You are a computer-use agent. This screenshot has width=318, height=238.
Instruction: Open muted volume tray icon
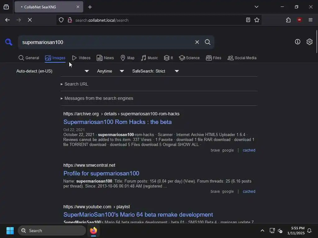pyautogui.click(x=280, y=231)
